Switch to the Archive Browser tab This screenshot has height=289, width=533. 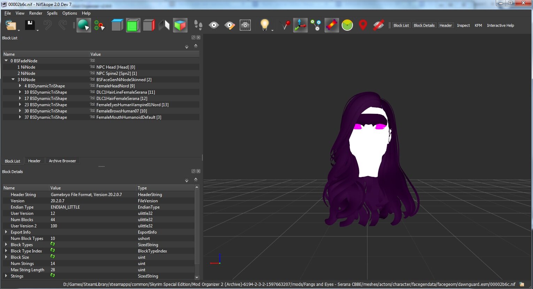tap(62, 161)
